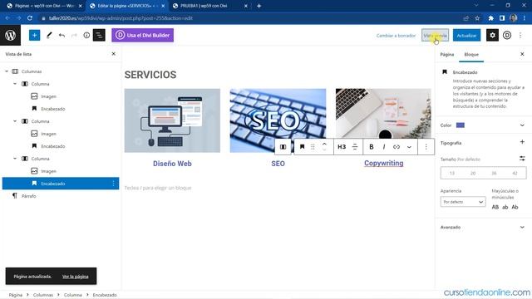Image resolution: width=532 pixels, height=299 pixels.
Task: Toggle bold formatting
Action: (x=372, y=147)
